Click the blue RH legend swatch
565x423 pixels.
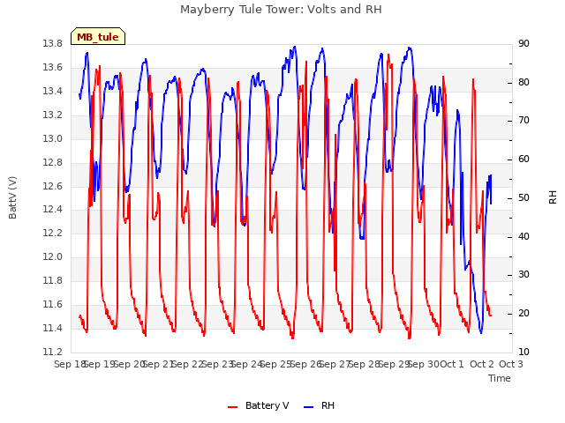308,407
